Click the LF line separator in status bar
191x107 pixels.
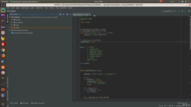(x=165, y=106)
